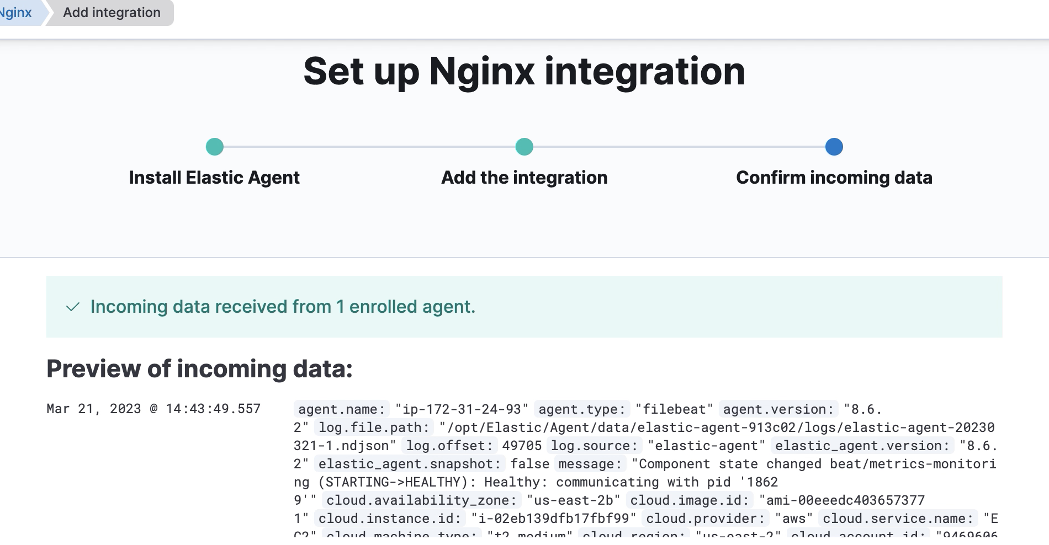This screenshot has height=545, width=1049.
Task: Select the Add the integration step circle
Action: (x=524, y=147)
